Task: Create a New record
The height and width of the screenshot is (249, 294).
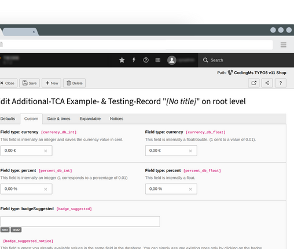Action: point(52,83)
